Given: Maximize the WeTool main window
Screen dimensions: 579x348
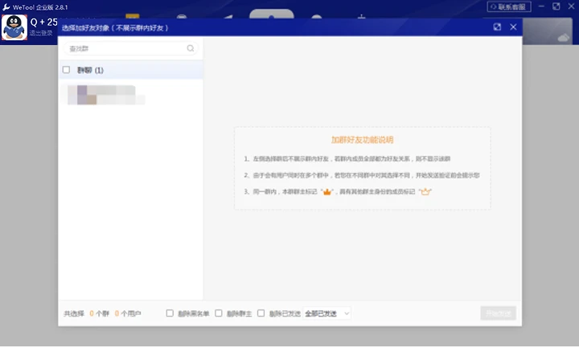Looking at the screenshot, I should [556, 6].
